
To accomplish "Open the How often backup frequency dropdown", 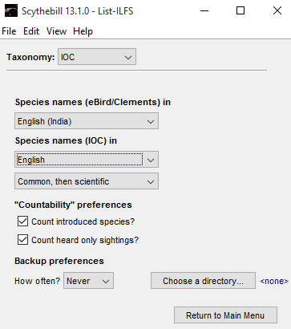I will [88, 281].
